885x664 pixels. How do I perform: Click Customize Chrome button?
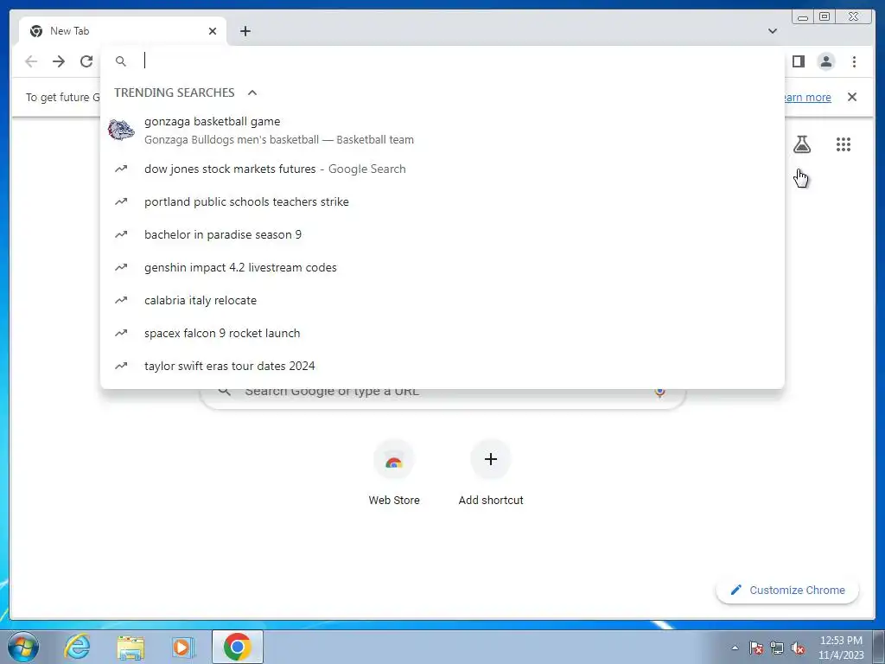[787, 590]
